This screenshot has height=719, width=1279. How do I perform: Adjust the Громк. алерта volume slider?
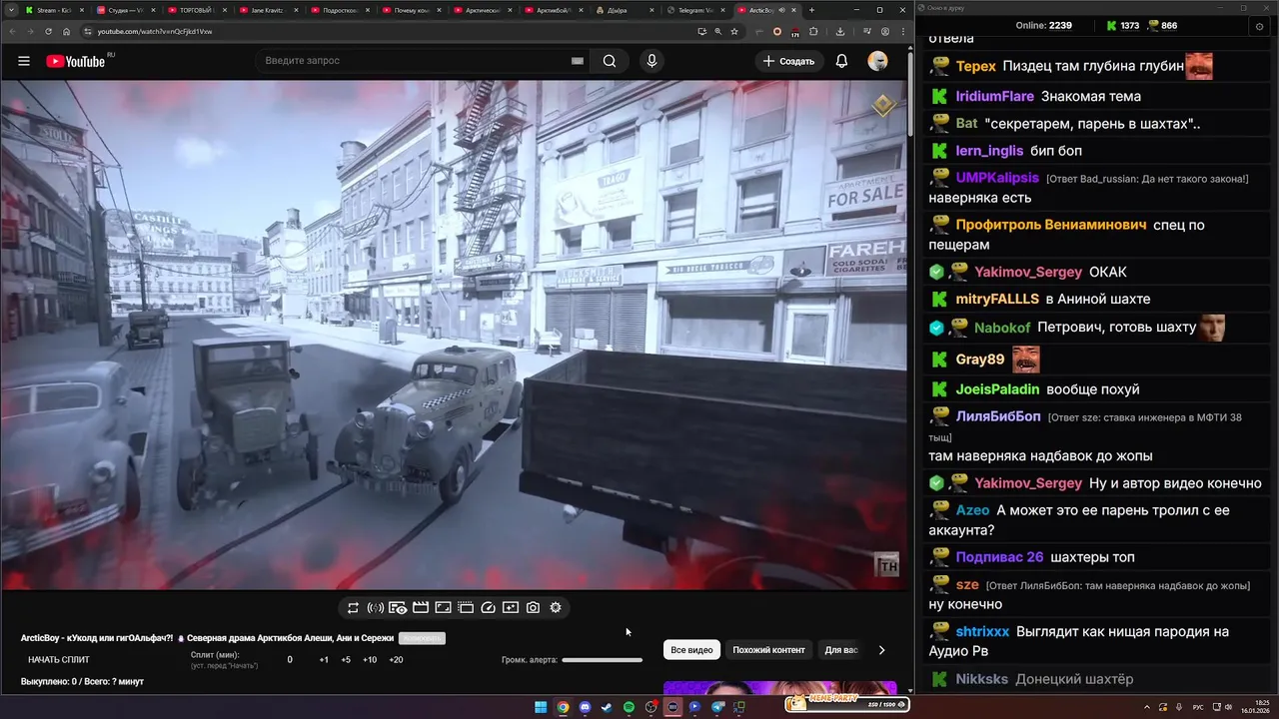(602, 660)
